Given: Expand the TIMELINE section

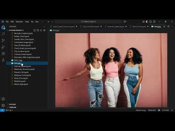Looking at the screenshot, I should click(13, 107).
